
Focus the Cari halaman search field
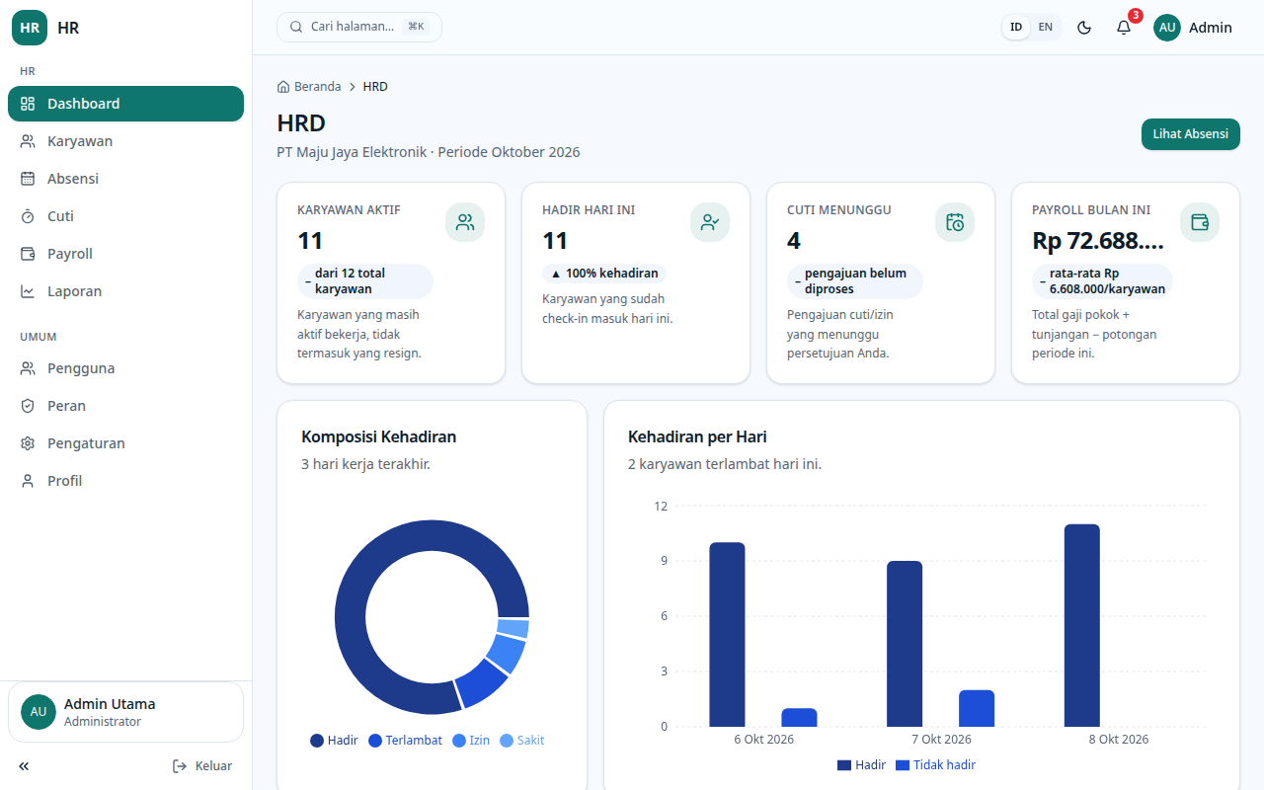click(x=359, y=27)
